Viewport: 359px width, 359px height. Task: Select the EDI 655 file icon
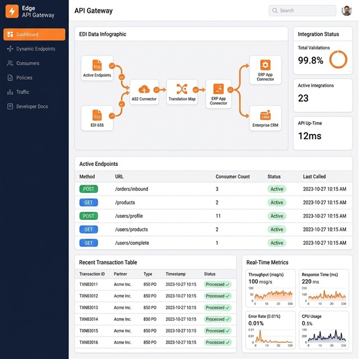pos(97,115)
